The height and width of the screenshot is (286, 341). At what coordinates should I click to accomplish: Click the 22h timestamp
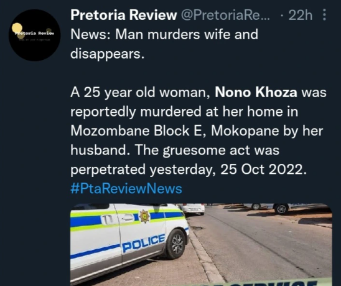point(301,15)
